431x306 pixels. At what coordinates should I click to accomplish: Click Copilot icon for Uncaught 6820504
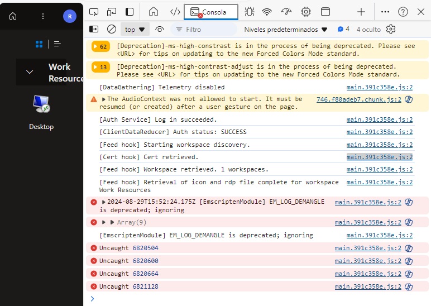click(x=409, y=248)
